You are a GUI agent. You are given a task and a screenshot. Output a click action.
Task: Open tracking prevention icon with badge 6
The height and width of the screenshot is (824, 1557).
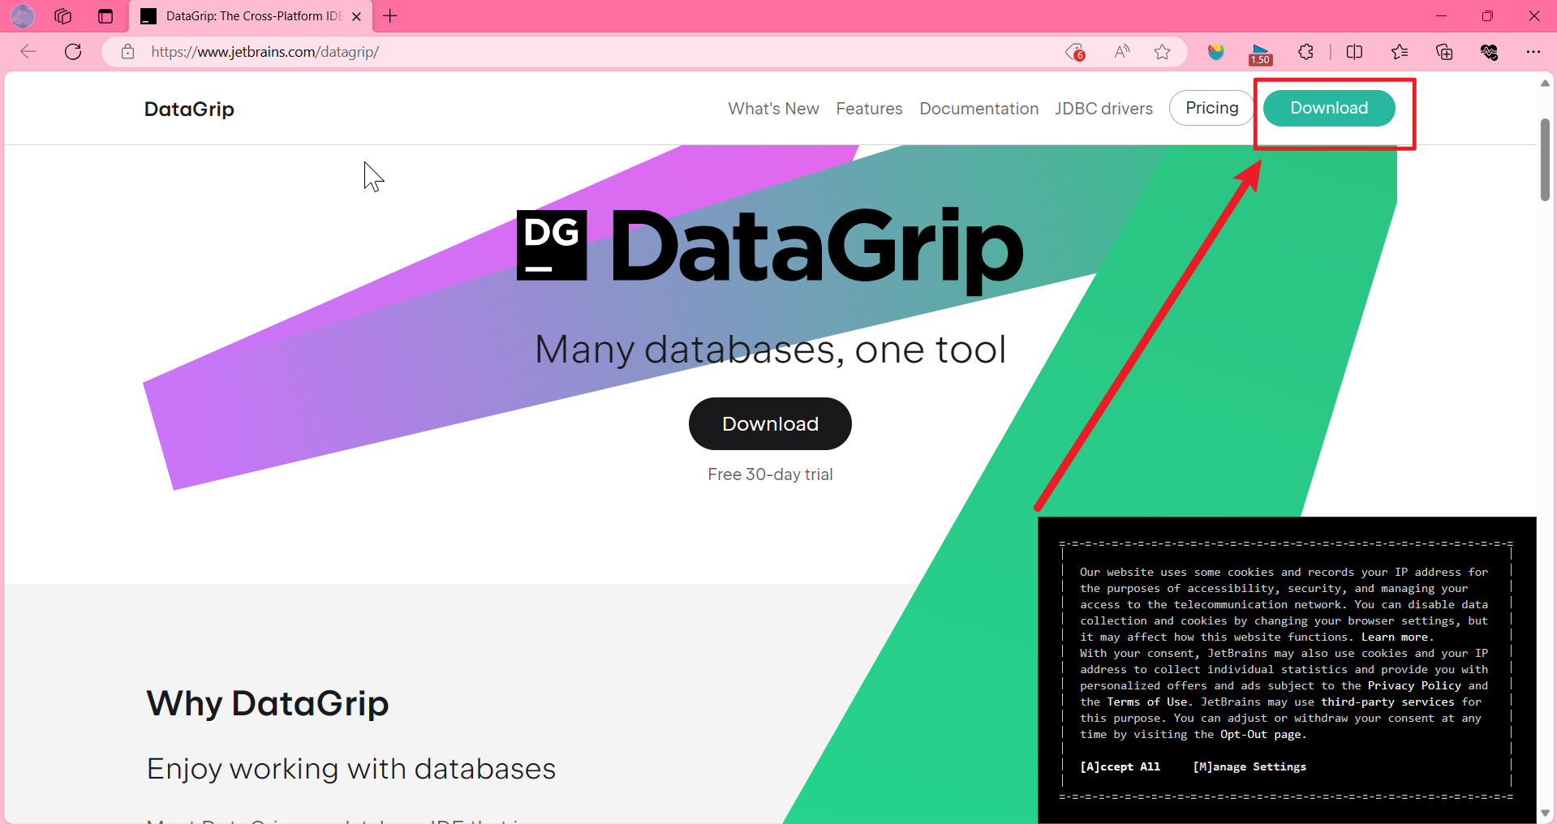pyautogui.click(x=1075, y=52)
